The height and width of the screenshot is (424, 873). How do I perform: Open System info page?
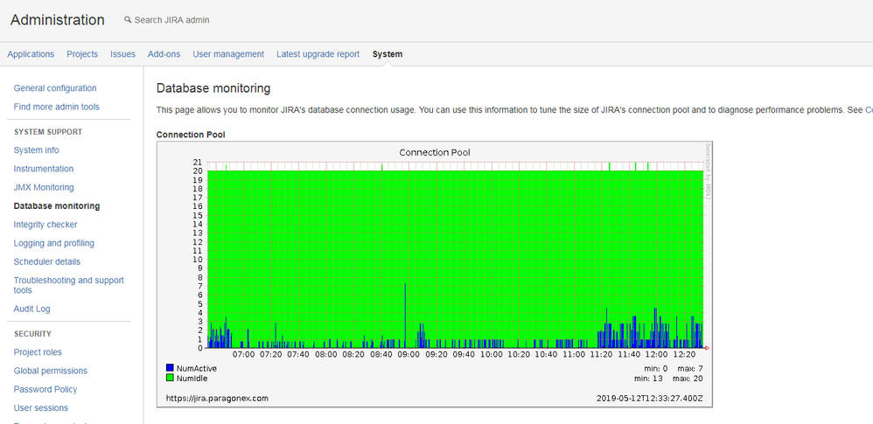[x=36, y=150]
